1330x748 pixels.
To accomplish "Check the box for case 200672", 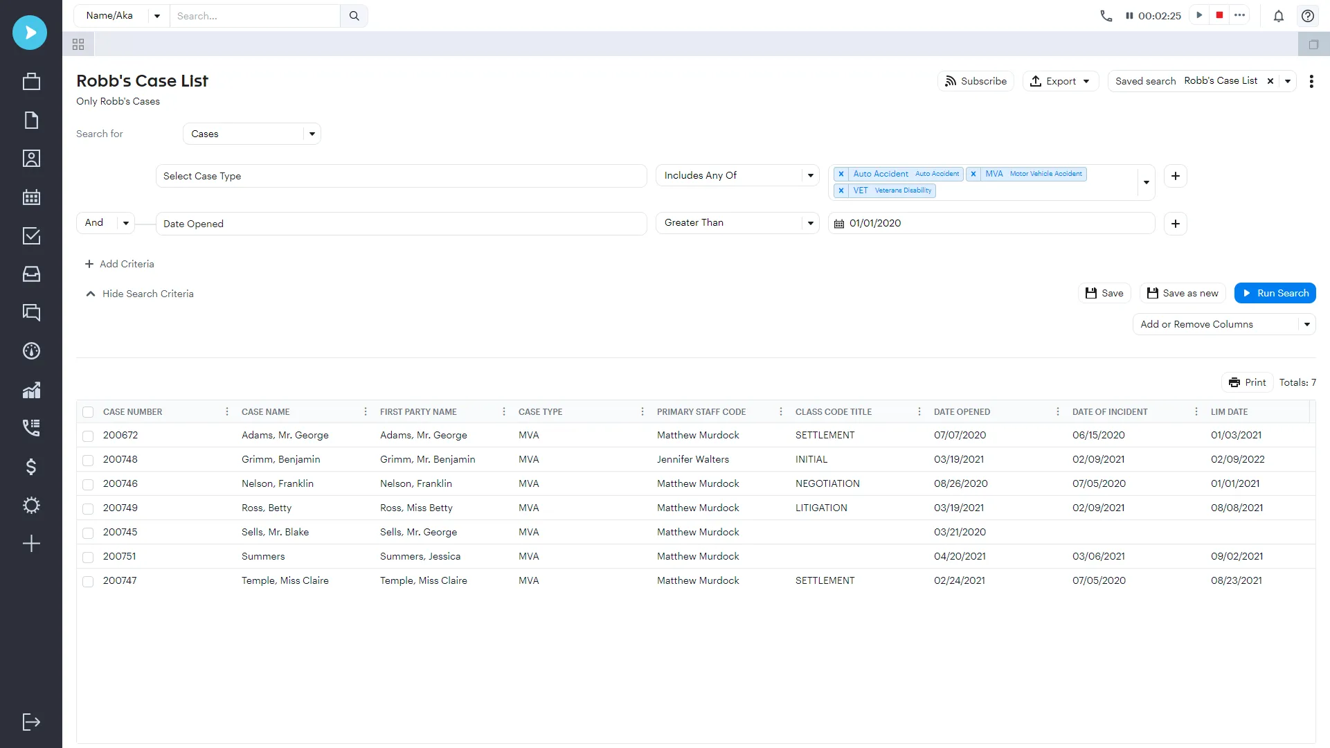I will click(88, 436).
